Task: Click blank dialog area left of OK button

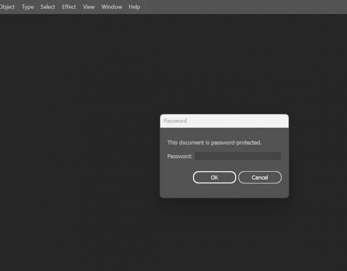Action: (x=176, y=177)
